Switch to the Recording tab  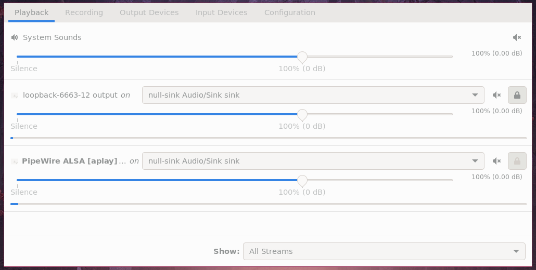pos(84,12)
